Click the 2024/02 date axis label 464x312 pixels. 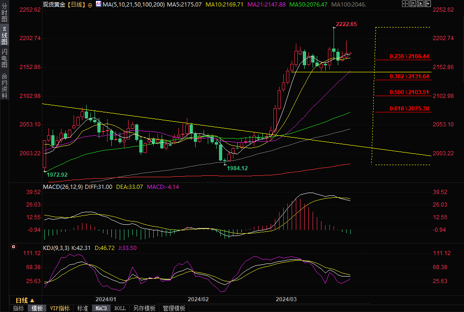click(198, 299)
